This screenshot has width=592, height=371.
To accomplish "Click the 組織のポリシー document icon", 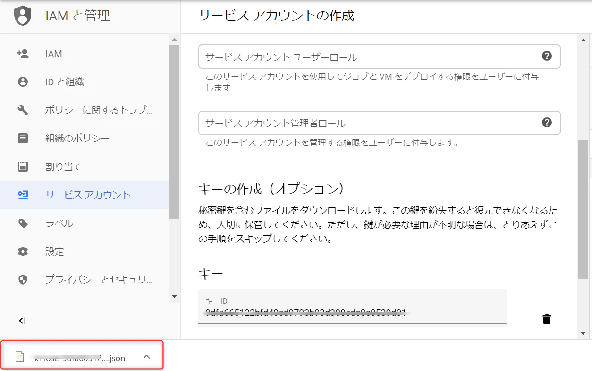I will 23,139.
